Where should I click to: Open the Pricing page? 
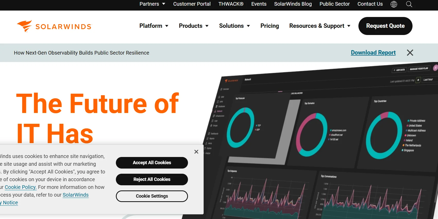click(270, 26)
